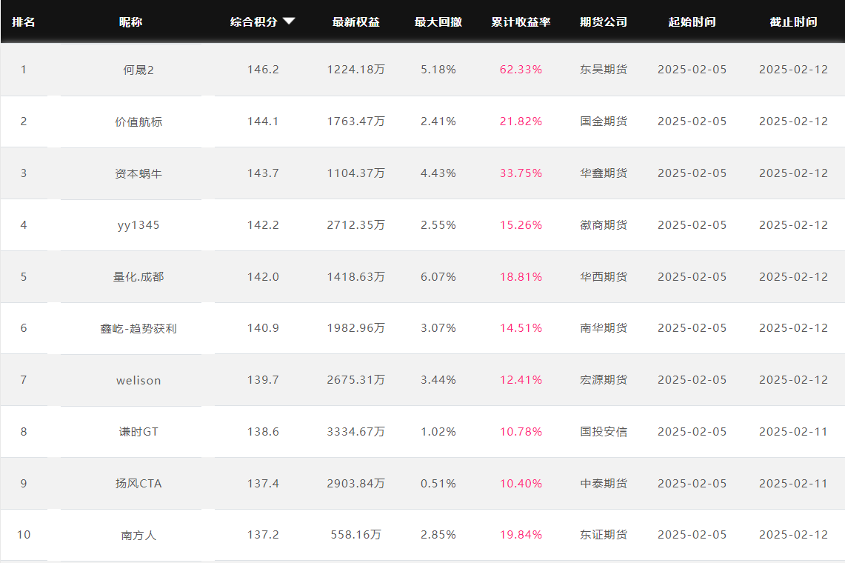Select score value 144.1
This screenshot has height=563, width=845.
click(x=263, y=121)
